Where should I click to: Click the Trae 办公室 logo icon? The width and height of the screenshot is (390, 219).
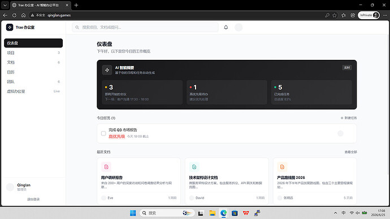pos(10,27)
